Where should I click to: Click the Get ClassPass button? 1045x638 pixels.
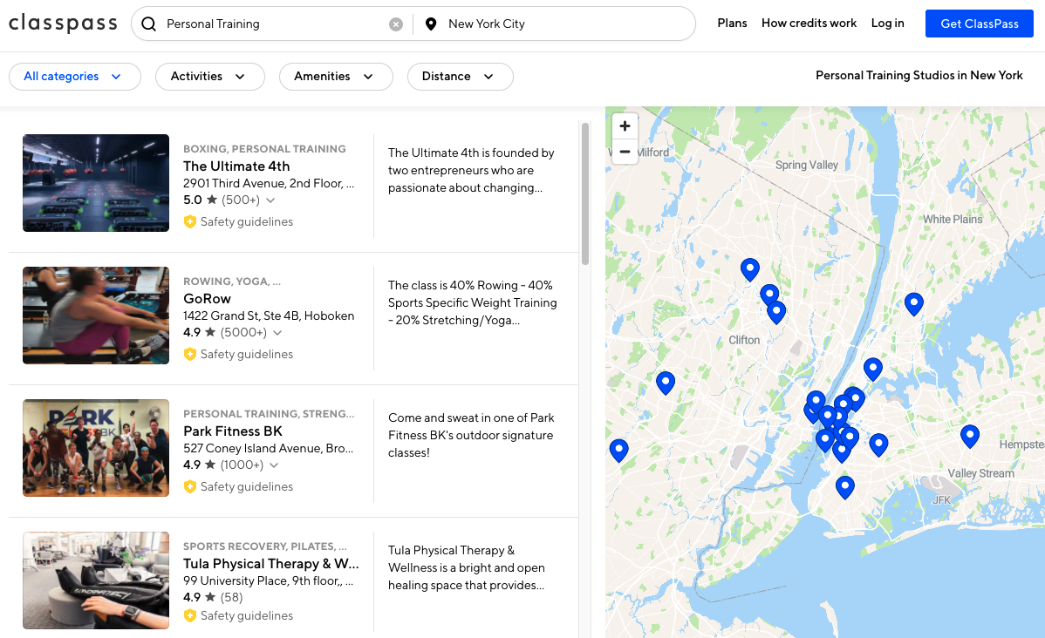[x=979, y=24]
